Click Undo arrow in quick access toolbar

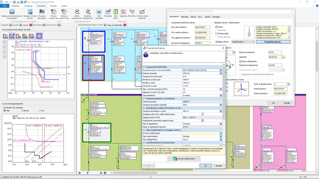(x=7, y=2)
